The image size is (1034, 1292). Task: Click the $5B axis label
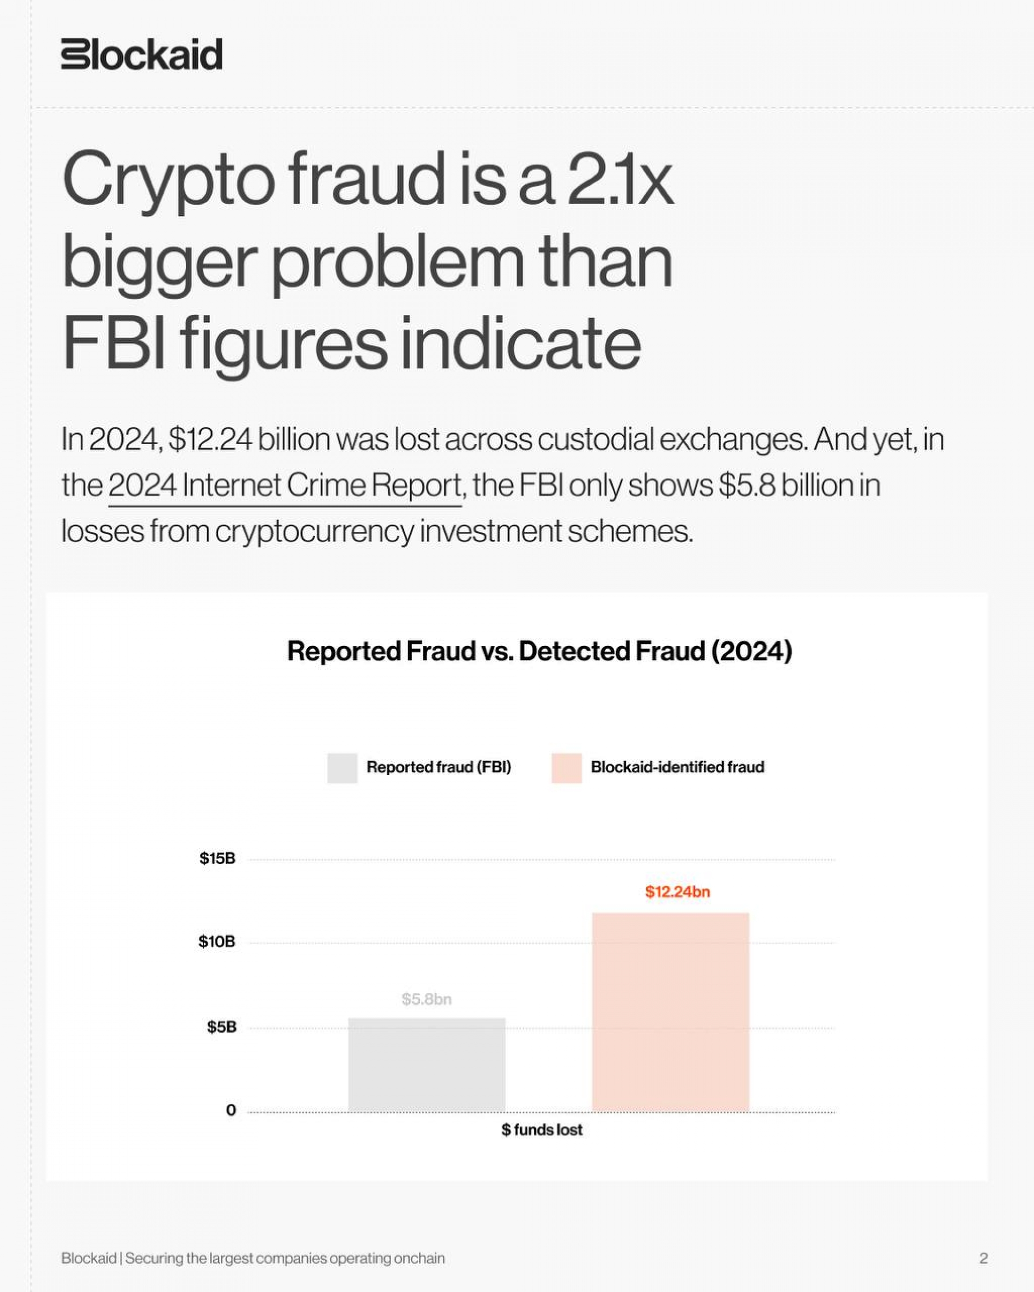point(222,1027)
